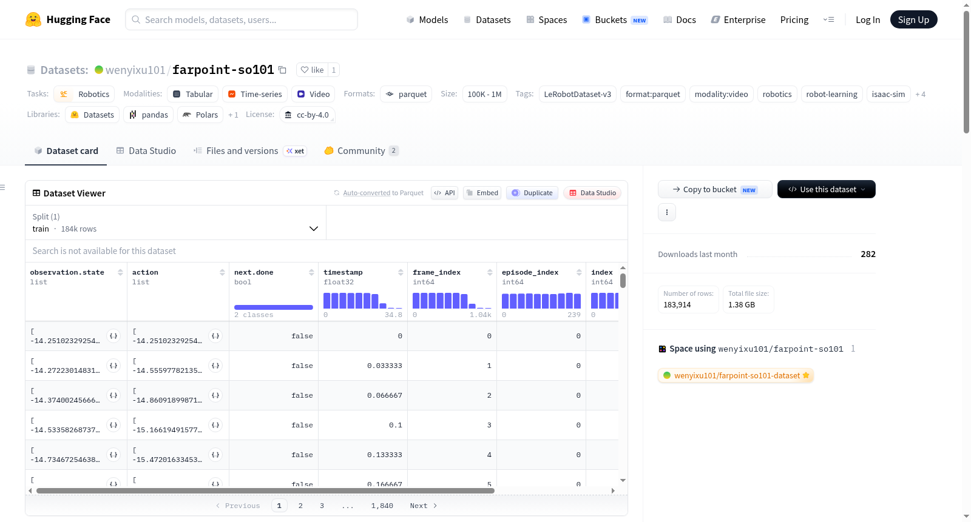Sort by timestamp column

(x=401, y=272)
